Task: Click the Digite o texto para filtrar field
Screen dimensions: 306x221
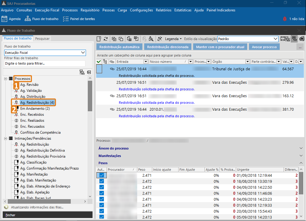Action: point(45,63)
